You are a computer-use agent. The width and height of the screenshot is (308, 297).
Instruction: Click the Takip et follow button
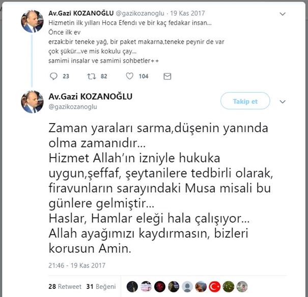(245, 101)
